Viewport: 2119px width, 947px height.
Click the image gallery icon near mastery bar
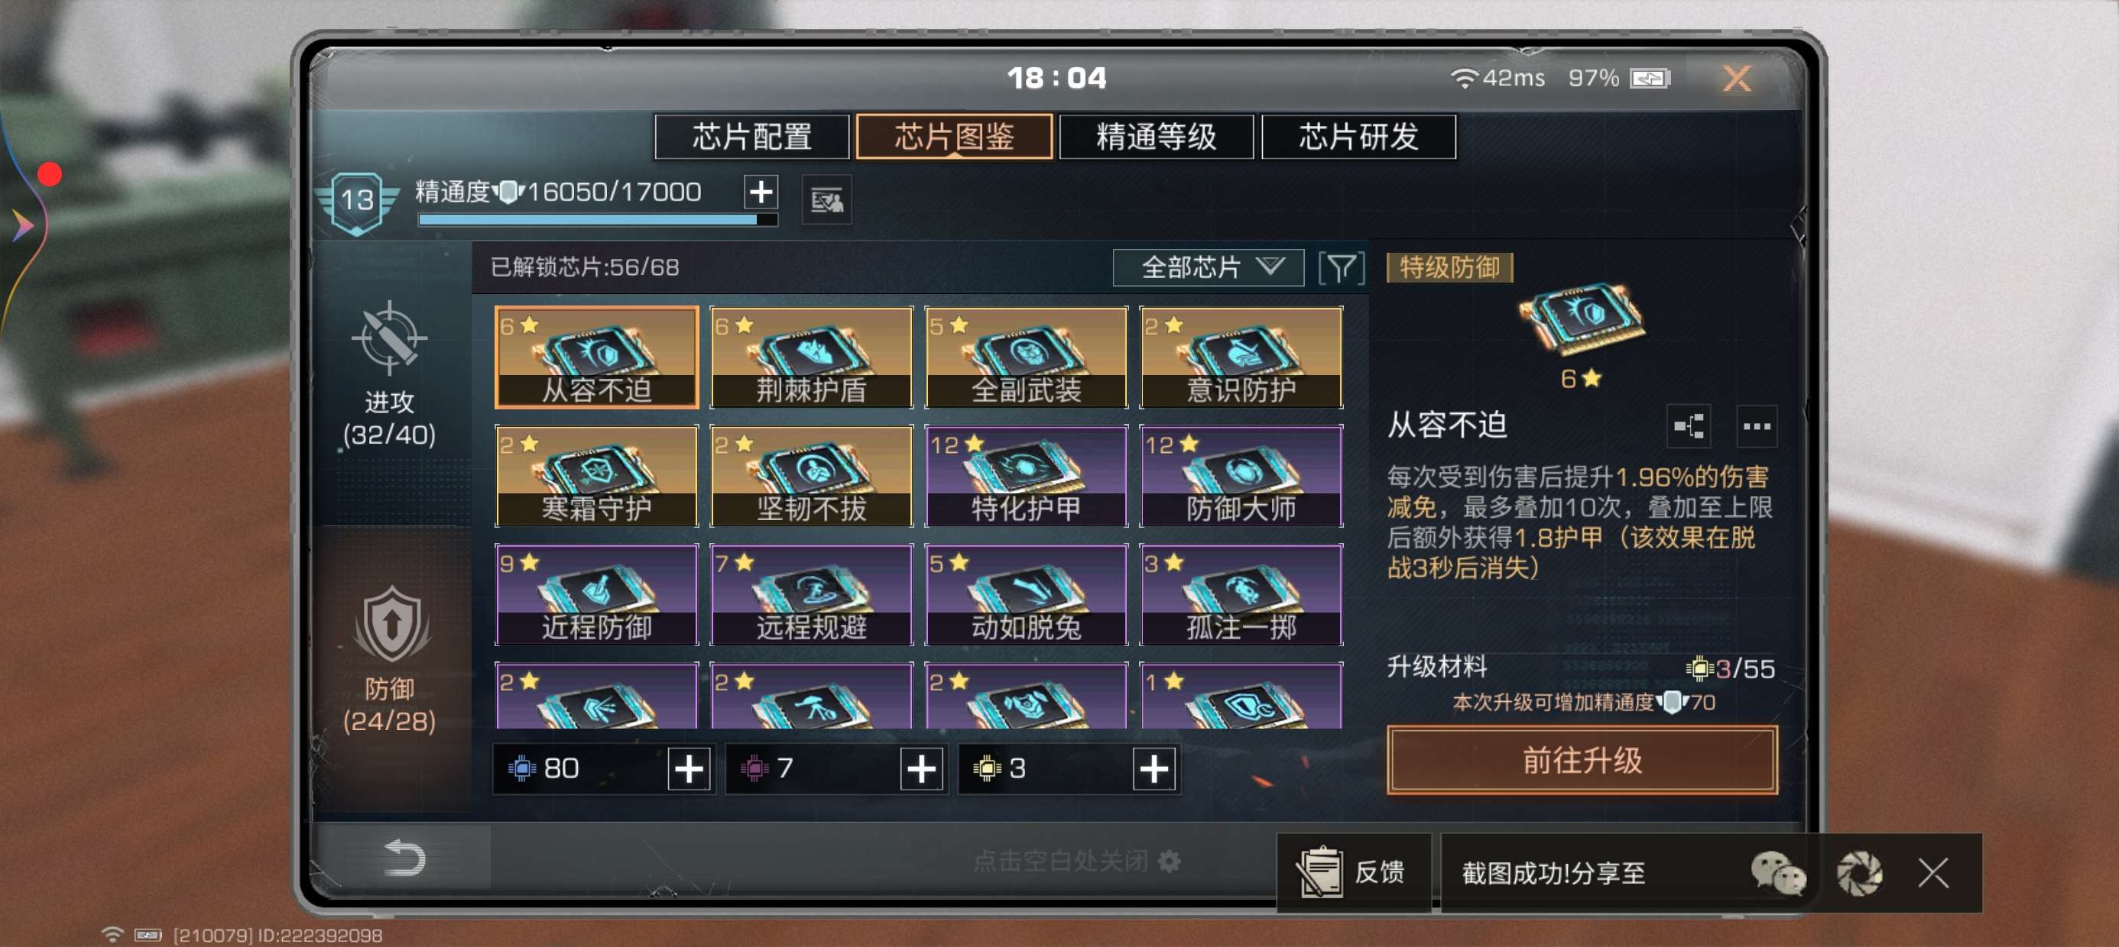(x=826, y=200)
